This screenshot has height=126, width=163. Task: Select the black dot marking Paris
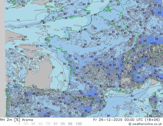click(97, 36)
